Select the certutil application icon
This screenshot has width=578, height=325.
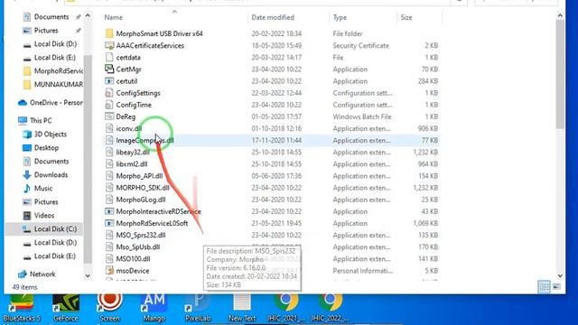(x=109, y=80)
